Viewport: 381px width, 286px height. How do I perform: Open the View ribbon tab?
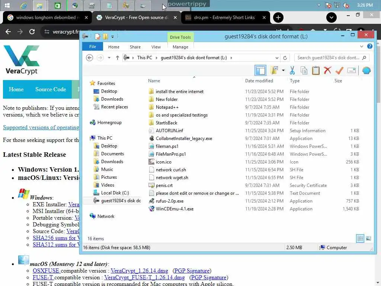click(156, 47)
